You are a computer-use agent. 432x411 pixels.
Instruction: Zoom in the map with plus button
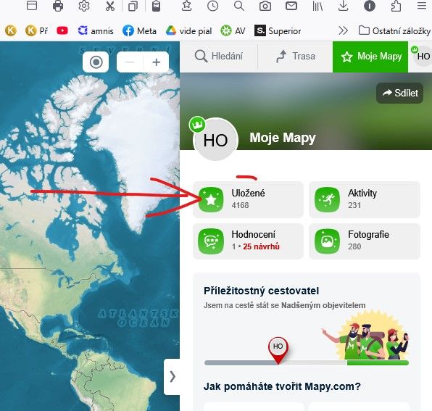(157, 62)
